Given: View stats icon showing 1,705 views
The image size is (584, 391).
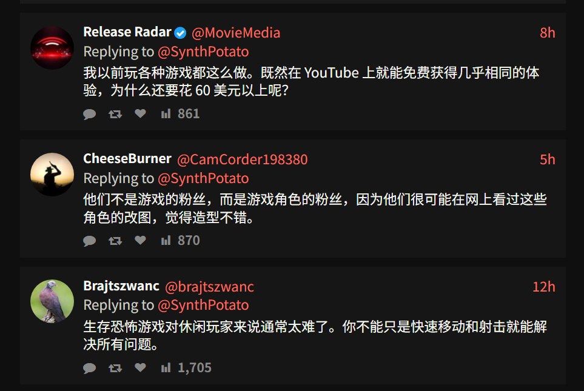Looking at the screenshot, I should click(166, 368).
